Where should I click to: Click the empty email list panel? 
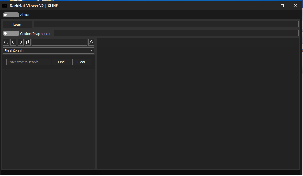(x=48, y=119)
